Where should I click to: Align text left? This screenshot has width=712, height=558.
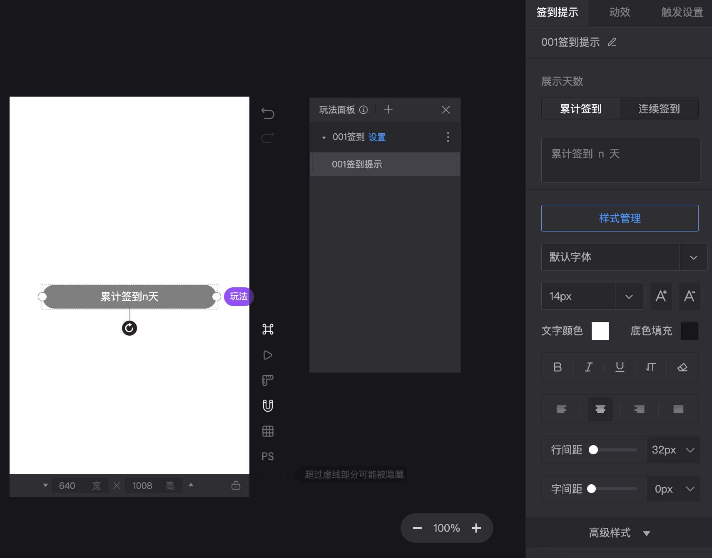[x=561, y=409]
